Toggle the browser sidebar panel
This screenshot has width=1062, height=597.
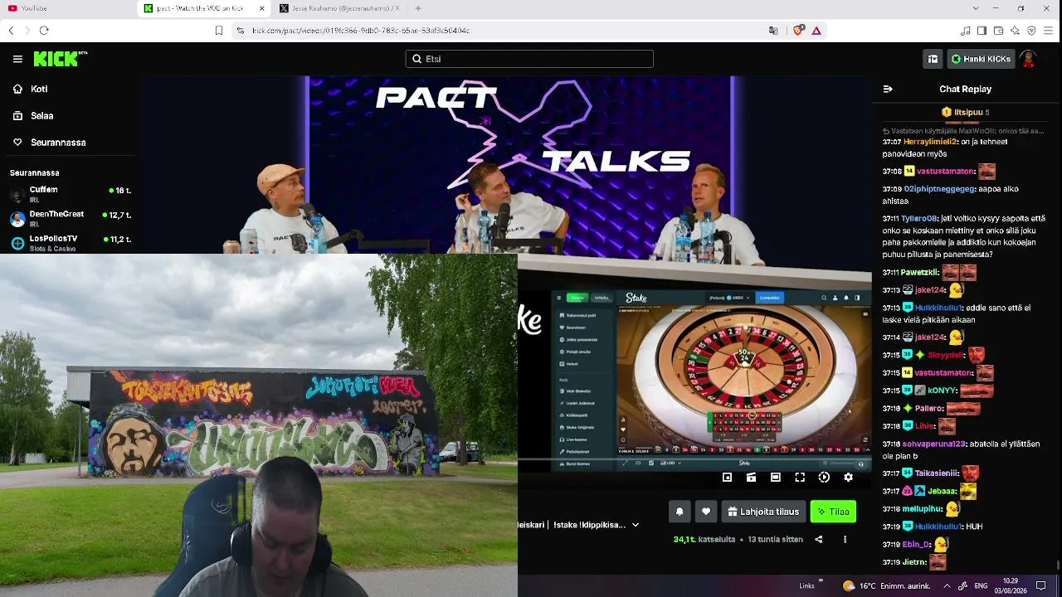[982, 31]
